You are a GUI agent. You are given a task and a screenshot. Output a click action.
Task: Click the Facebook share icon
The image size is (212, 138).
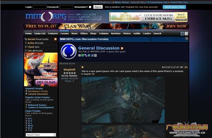92,55
